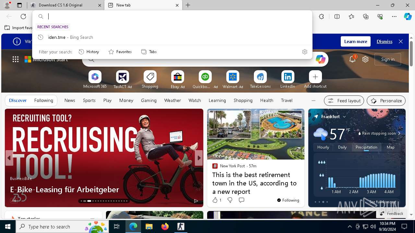The image size is (415, 233).
Task: Click the Sign in button
Action: coord(388,59)
